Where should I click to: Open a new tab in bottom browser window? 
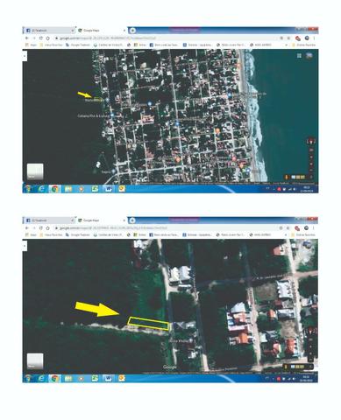coord(132,220)
